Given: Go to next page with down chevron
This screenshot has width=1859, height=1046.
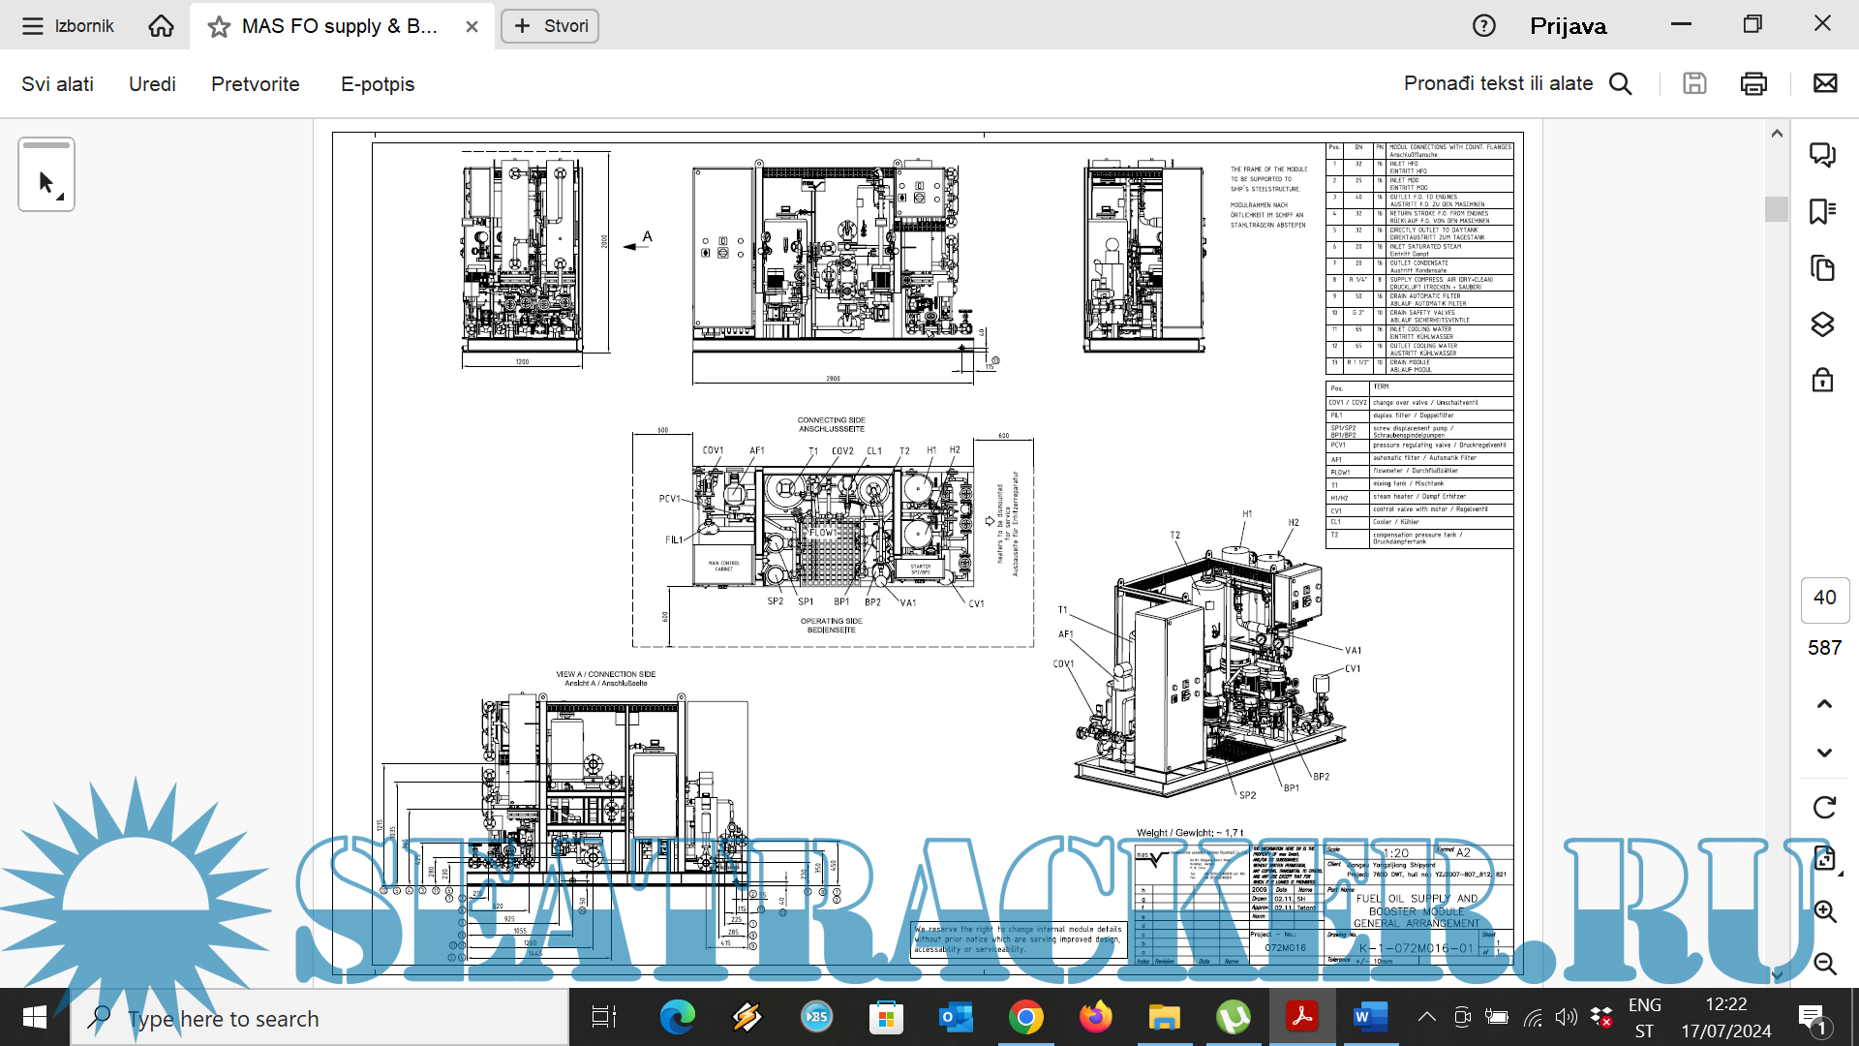Looking at the screenshot, I should 1824,753.
